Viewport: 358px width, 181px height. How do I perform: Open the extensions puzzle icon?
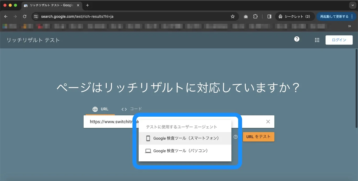pyautogui.click(x=255, y=16)
